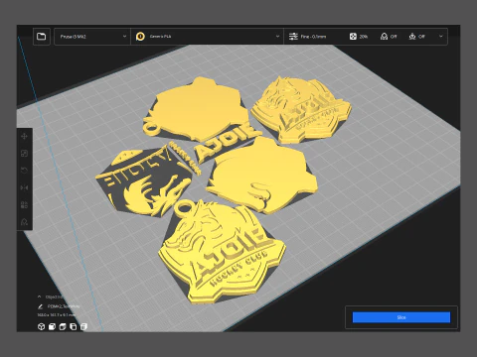Click the Generic PLA extruder icon
Viewport: 477px width, 357px height.
pyautogui.click(x=140, y=37)
